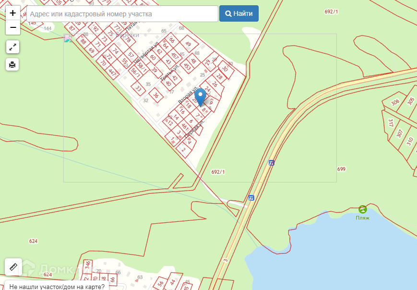417x290 pixels.
Task: Activate the ruler measurement tool
Action: click(x=13, y=267)
